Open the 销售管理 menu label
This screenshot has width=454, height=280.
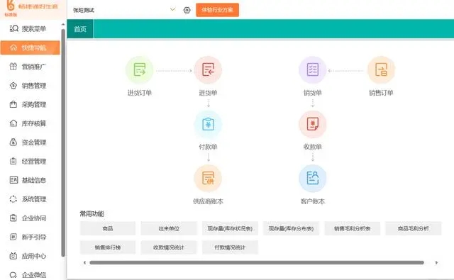coord(34,86)
